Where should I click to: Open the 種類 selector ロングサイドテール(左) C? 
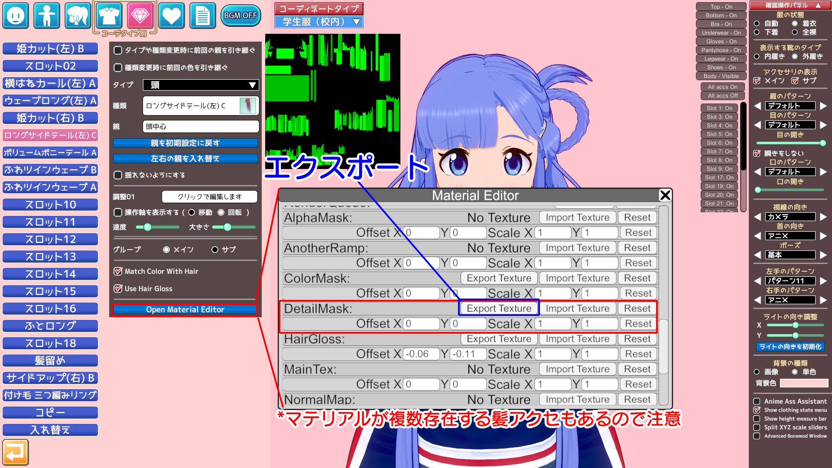click(201, 106)
